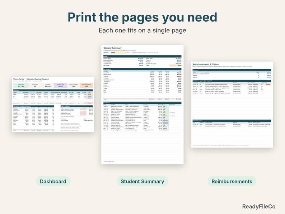
Task: Open the Rivera Family dashboard page thumbnail
Action: [53, 104]
